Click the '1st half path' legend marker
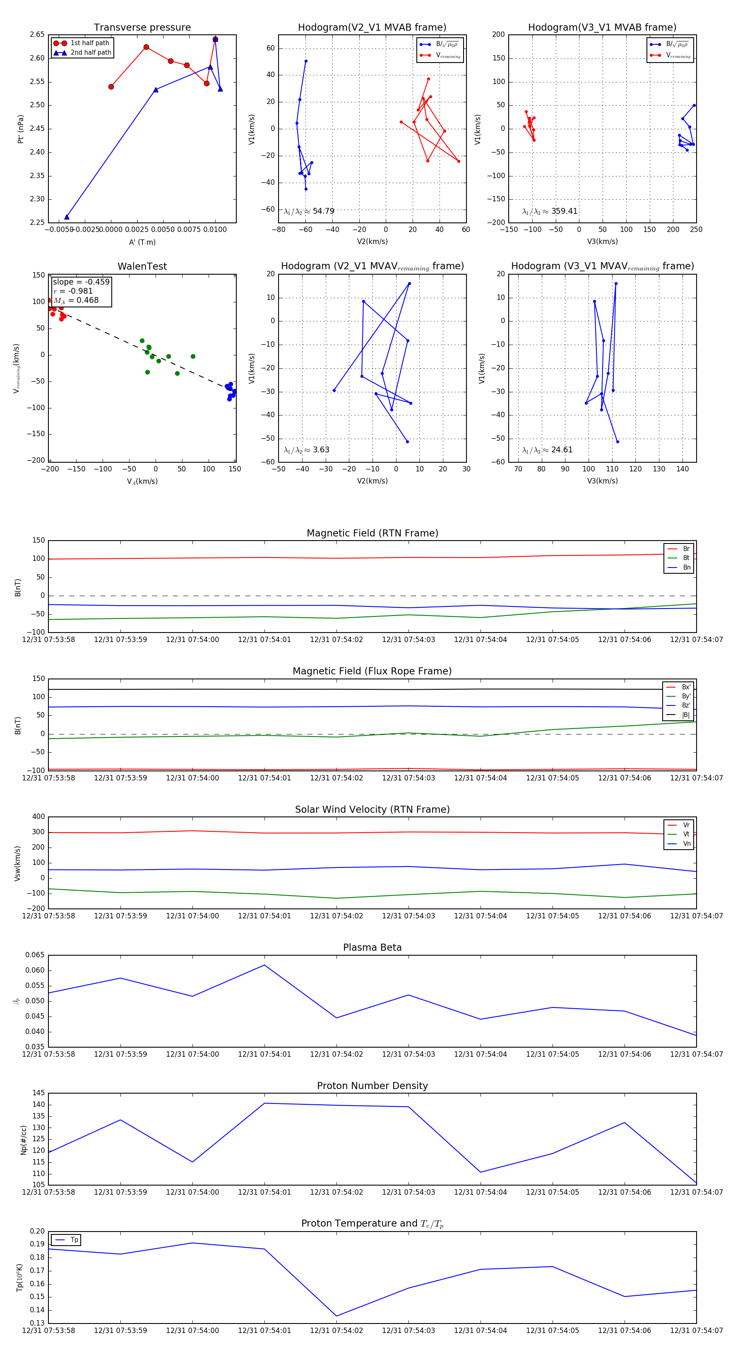 (x=60, y=43)
